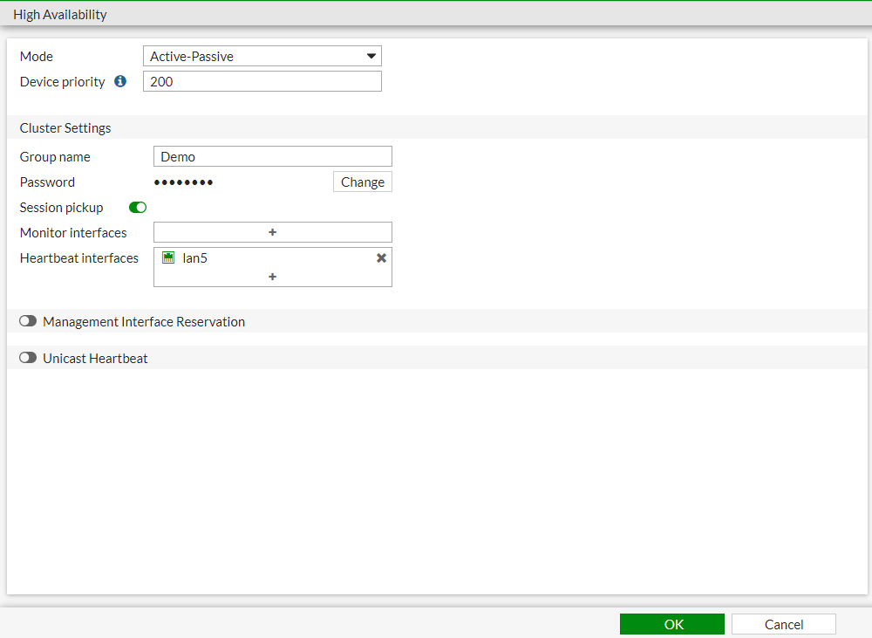Image resolution: width=872 pixels, height=638 pixels.
Task: Click the Group name field containing Demo
Action: [x=272, y=156]
